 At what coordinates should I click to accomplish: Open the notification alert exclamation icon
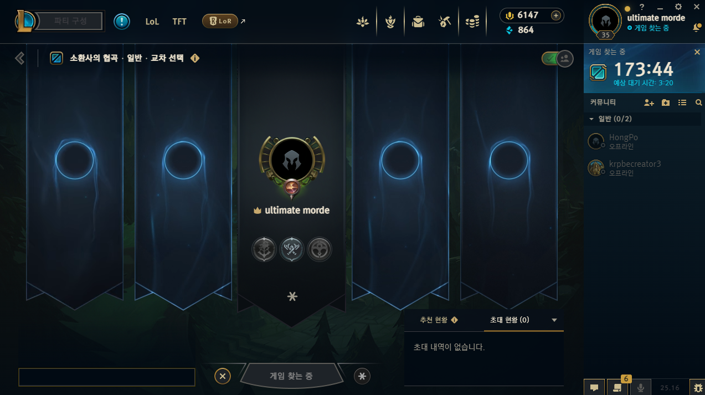[x=122, y=22]
